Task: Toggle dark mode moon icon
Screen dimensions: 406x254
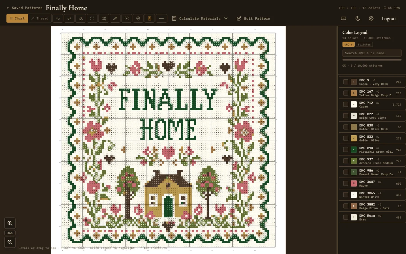Action: click(358, 18)
